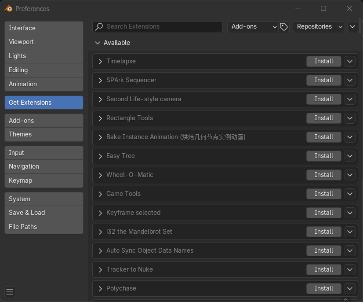This screenshot has height=302, width=363.
Task: Open options chevron for Easy Tree extension
Action: pos(350,156)
